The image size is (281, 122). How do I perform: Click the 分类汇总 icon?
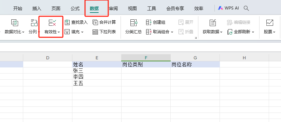pos(134,23)
